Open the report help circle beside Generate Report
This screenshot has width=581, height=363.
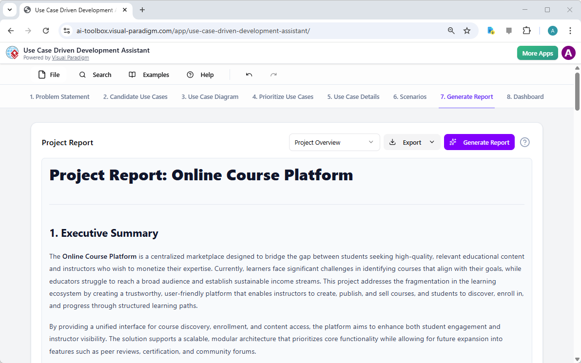[x=524, y=142]
